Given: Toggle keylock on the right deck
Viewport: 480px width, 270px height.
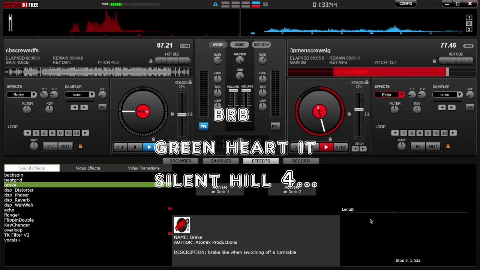Looking at the screenshot, I should (x=367, y=82).
